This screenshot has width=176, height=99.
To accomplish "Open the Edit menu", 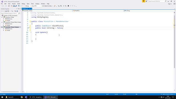I will point(5,4).
